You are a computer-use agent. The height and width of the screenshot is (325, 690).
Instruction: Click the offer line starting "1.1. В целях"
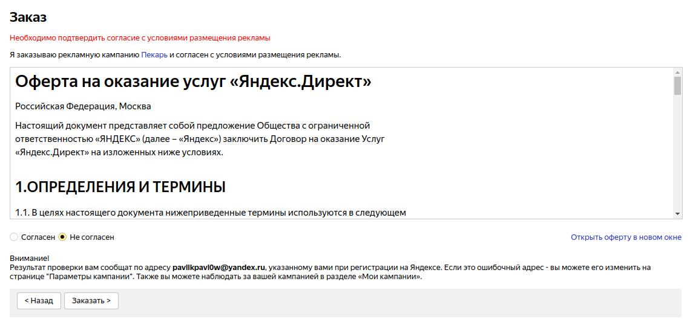[211, 213]
